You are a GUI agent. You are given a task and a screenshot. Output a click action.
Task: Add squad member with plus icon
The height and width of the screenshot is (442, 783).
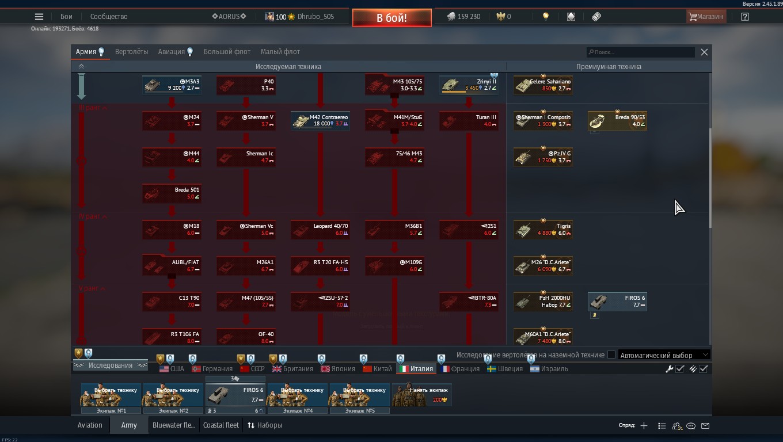pos(644,426)
